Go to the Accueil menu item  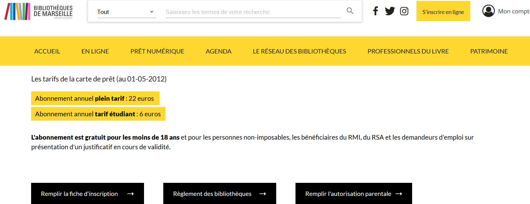click(x=47, y=51)
